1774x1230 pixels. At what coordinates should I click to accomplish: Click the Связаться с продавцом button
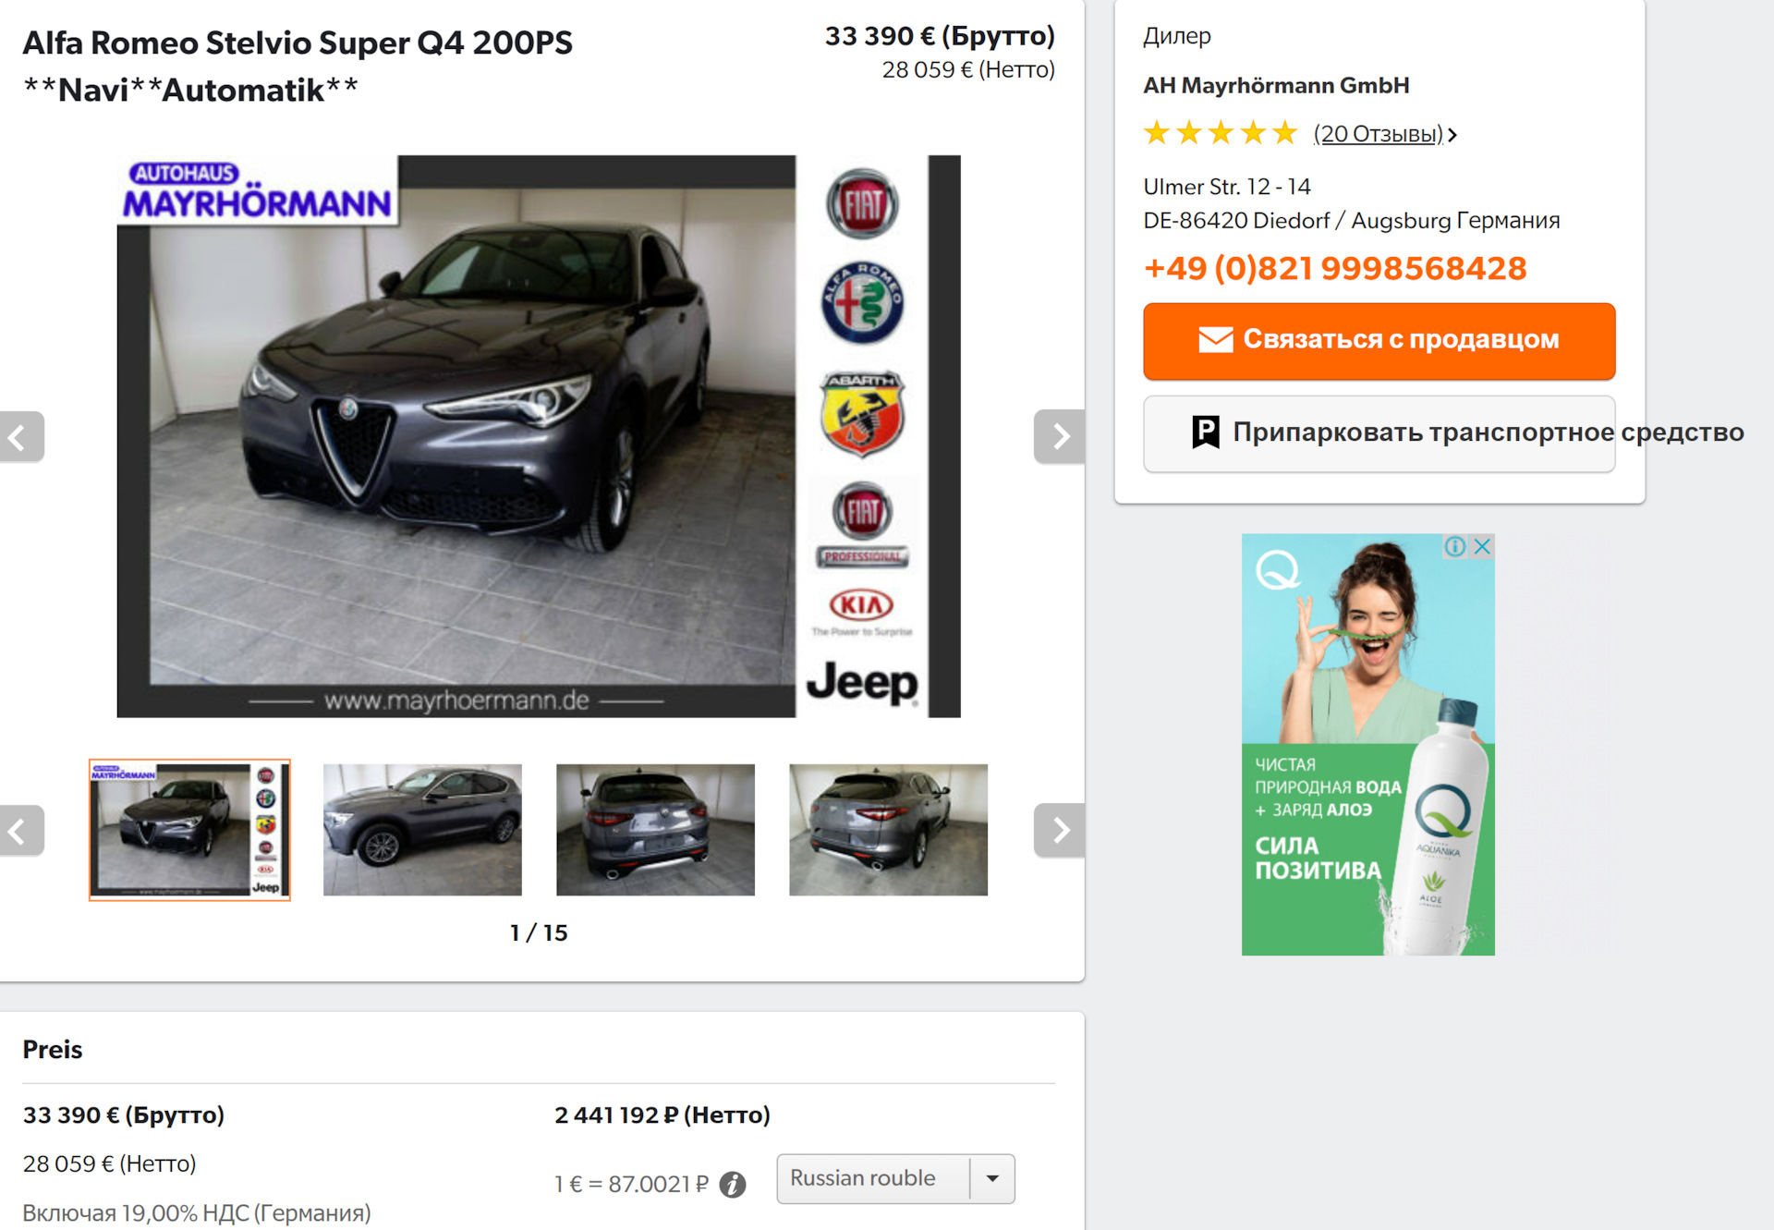pos(1379,341)
